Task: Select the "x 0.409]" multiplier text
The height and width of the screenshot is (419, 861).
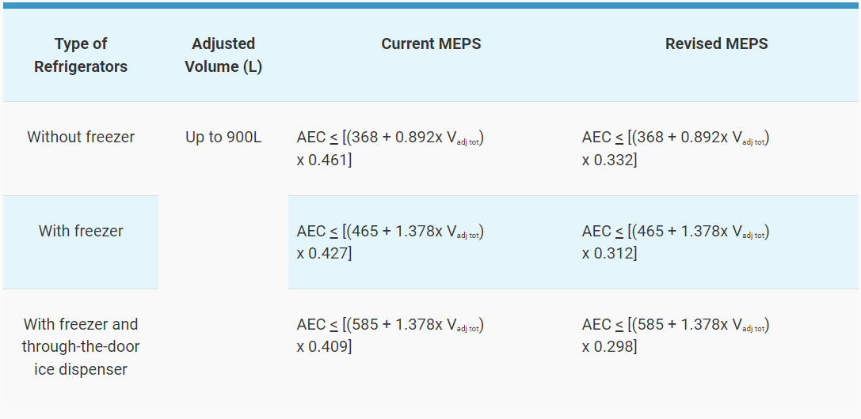Action: pyautogui.click(x=325, y=347)
